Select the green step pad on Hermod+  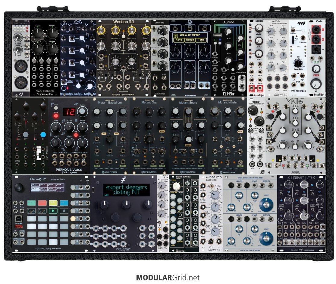[x=32, y=203]
